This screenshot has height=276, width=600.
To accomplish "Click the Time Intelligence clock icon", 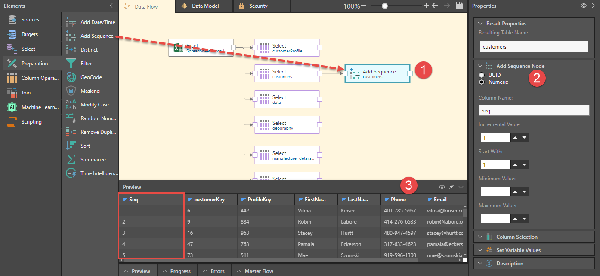I will click(71, 173).
